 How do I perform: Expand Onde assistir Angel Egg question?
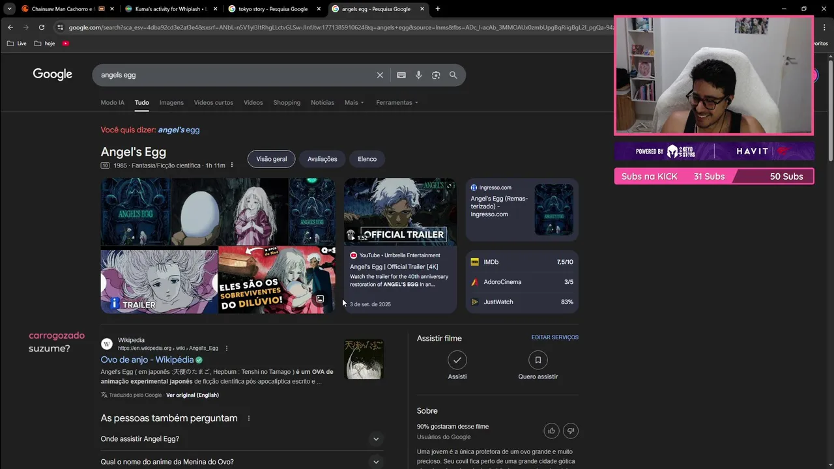pos(242,439)
